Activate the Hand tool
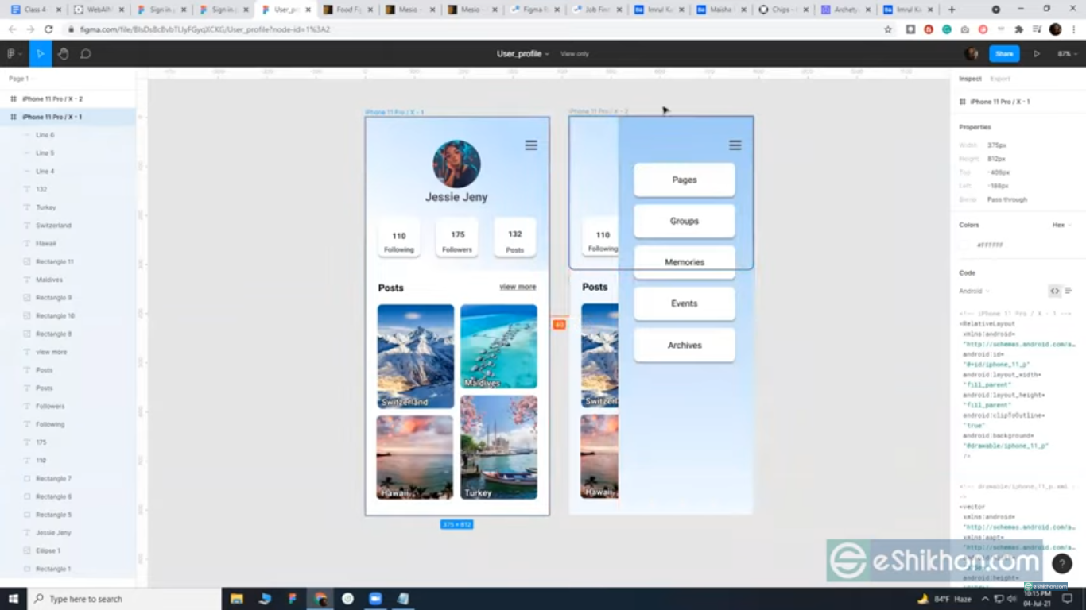 tap(63, 54)
